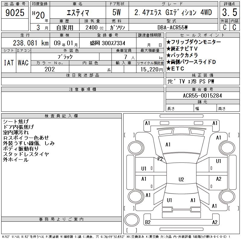This screenshot has height=241, width=241.
Task: Click the car name エスティマ
Action: tap(77, 13)
